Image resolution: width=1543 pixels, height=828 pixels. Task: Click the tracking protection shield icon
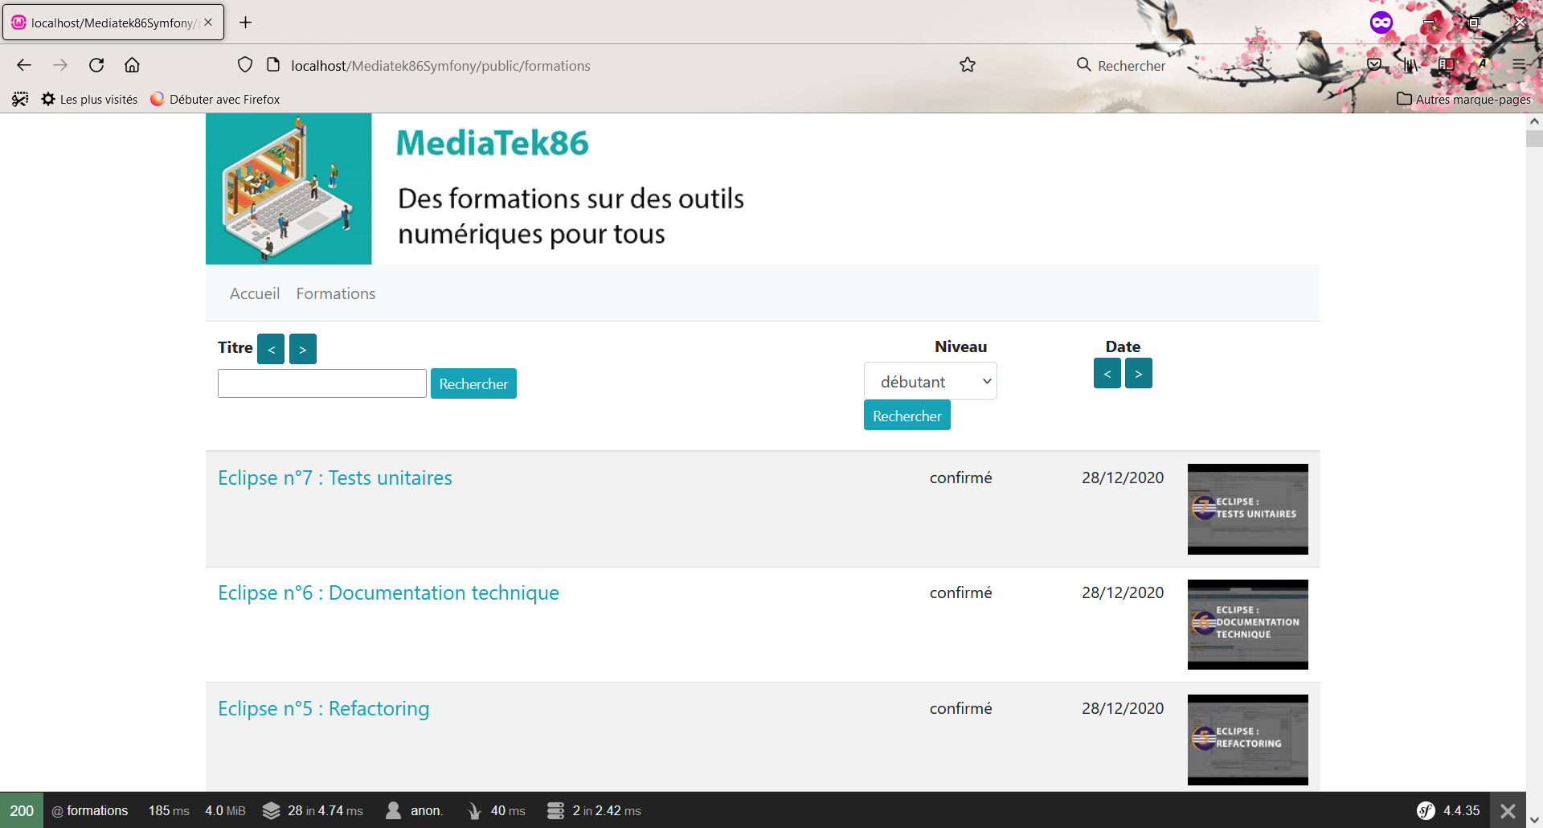[x=245, y=65]
